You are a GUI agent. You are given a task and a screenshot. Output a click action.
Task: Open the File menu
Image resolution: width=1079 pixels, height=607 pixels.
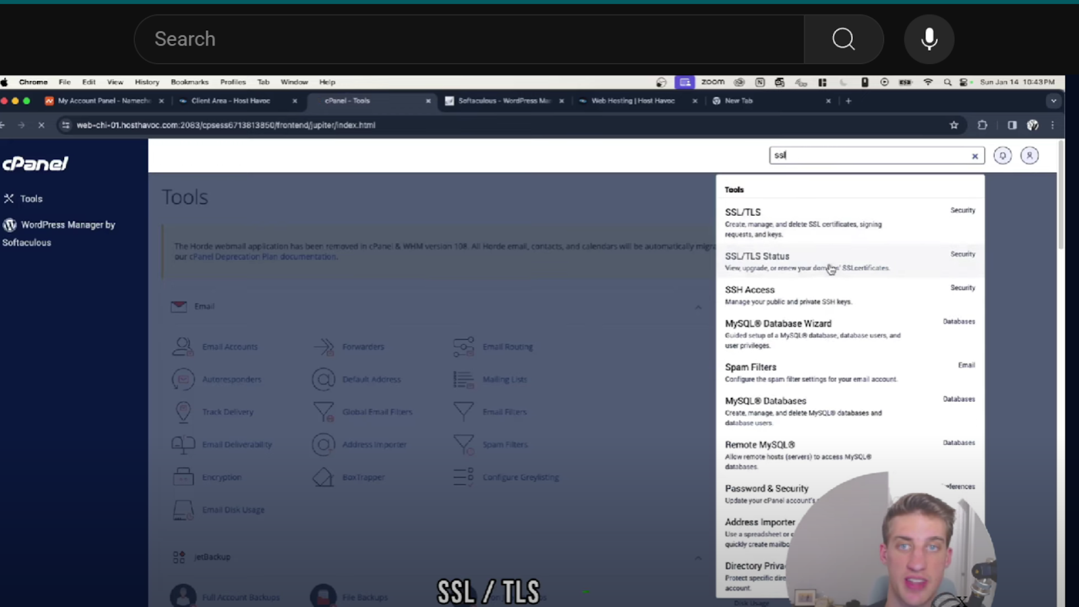65,82
